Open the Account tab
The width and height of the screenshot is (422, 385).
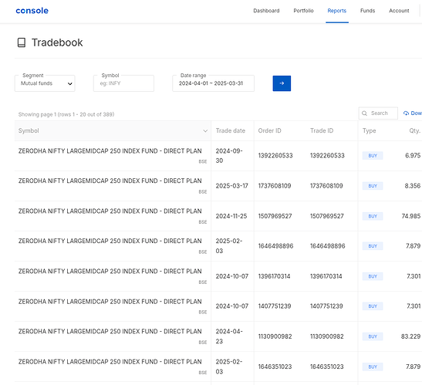tap(399, 11)
